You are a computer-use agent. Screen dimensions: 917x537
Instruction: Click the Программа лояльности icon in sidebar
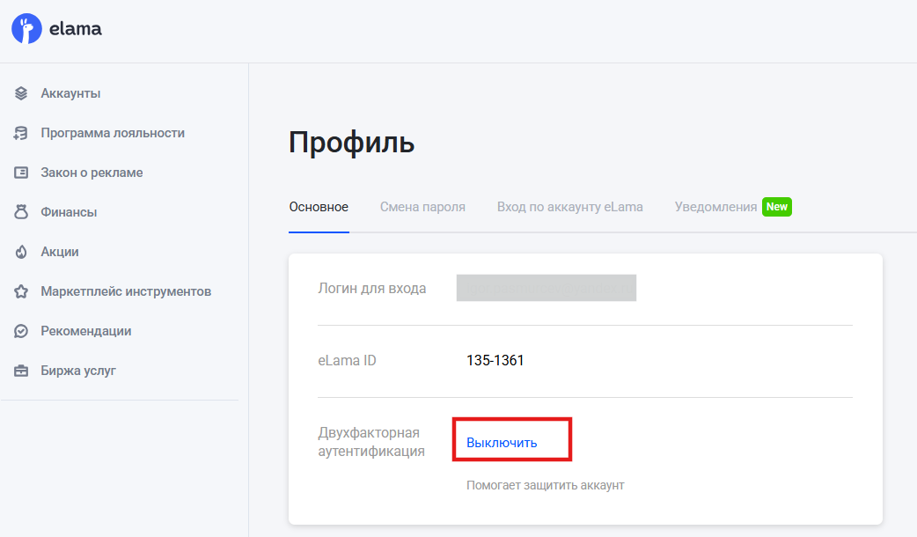click(x=21, y=133)
